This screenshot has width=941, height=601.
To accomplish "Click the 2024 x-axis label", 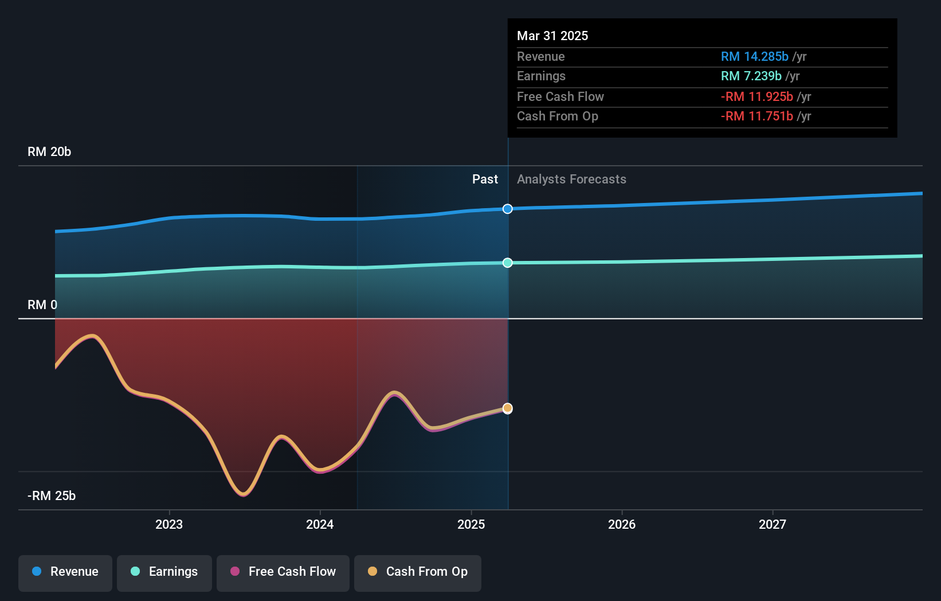I will click(320, 524).
